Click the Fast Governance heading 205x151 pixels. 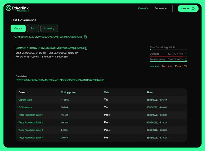coord(24,20)
